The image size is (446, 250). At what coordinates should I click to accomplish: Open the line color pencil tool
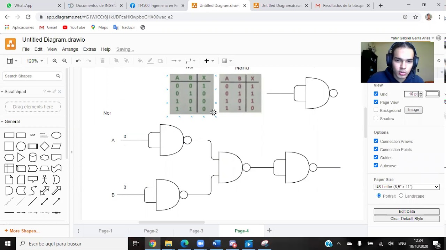pyautogui.click(x=150, y=61)
